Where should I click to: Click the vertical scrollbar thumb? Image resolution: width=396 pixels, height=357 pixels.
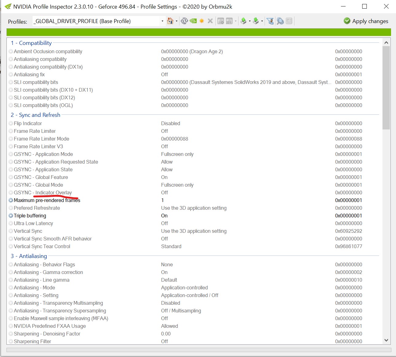pos(386,88)
